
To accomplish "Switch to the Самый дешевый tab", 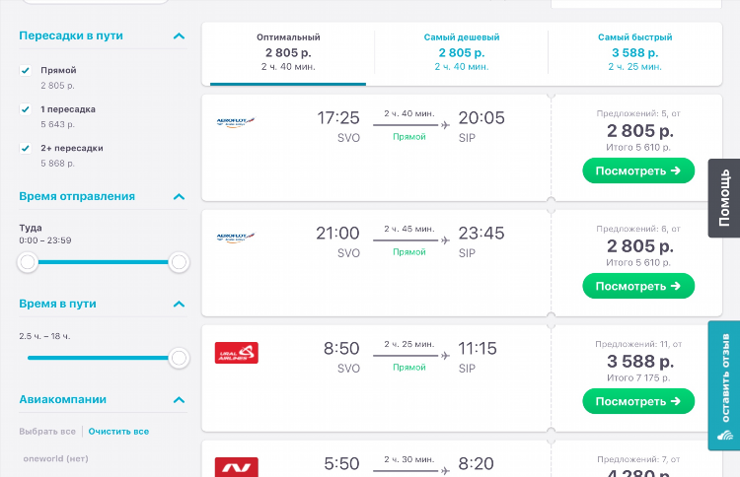I will click(x=462, y=52).
